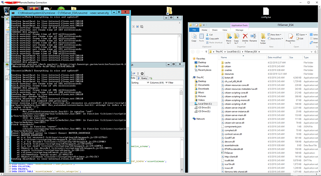Image resolution: width=321 pixels, height=176 pixels.
Task: Click the Copy icon in Clipboard group
Action: pyautogui.click(x=194, y=38)
